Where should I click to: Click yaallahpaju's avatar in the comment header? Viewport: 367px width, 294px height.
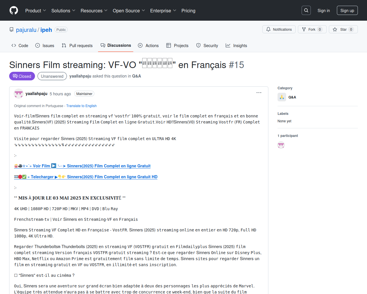tap(19, 94)
